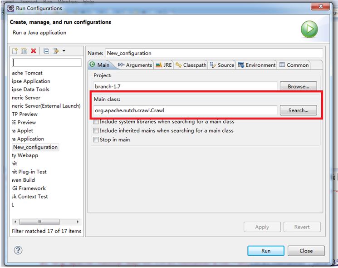Click the Revert button

coord(302,227)
